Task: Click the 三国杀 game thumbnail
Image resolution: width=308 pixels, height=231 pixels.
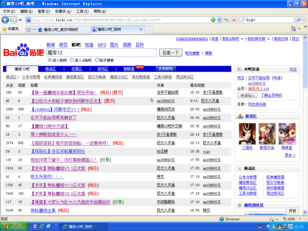Action: click(247, 134)
